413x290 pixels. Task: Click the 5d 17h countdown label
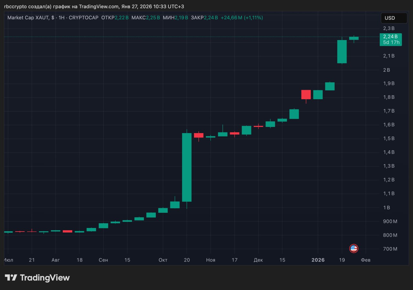pyautogui.click(x=391, y=42)
